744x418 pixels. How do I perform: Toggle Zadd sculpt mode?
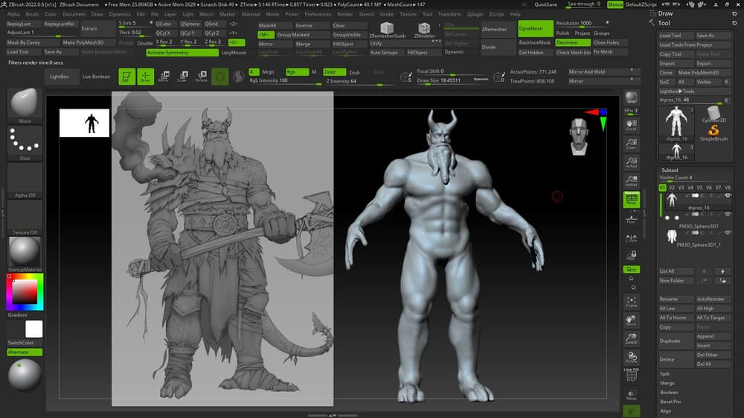click(334, 71)
